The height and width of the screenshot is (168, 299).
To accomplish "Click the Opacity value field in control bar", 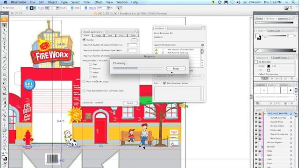I will [x=102, y=8].
